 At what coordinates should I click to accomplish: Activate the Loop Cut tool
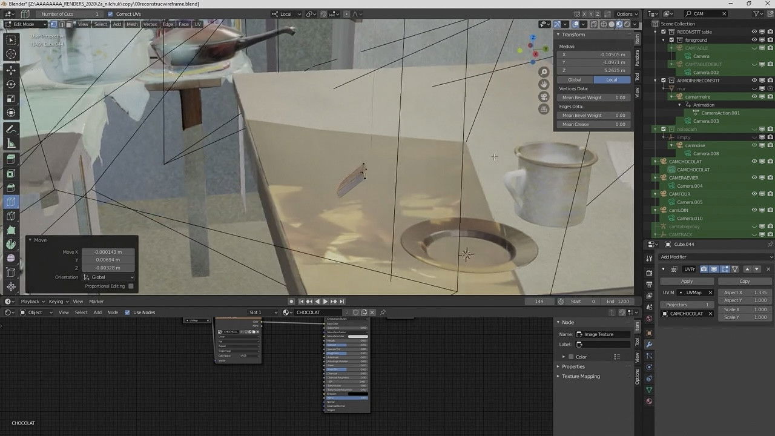(11, 202)
